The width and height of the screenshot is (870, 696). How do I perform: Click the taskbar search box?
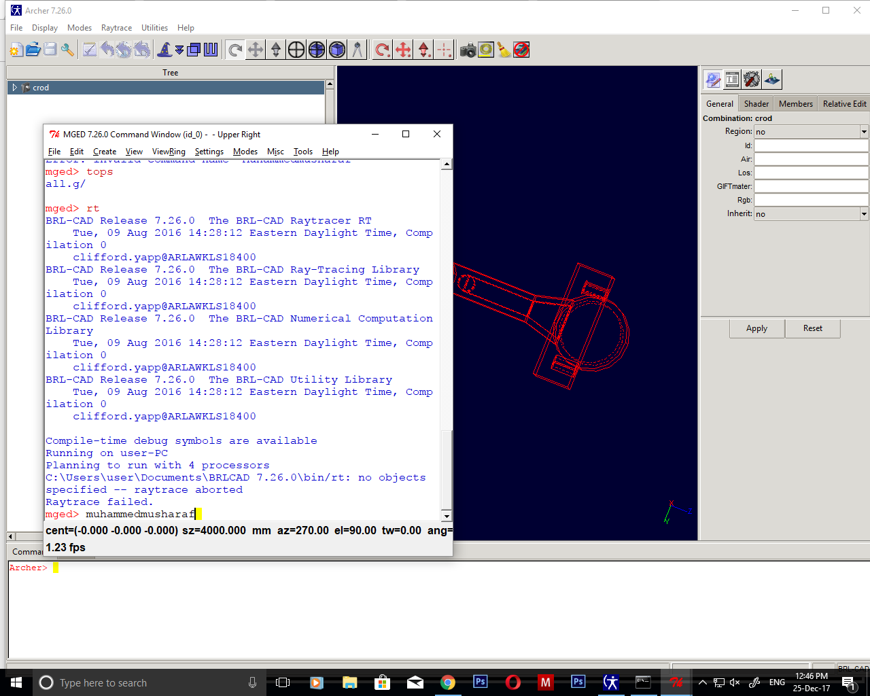pyautogui.click(x=150, y=682)
